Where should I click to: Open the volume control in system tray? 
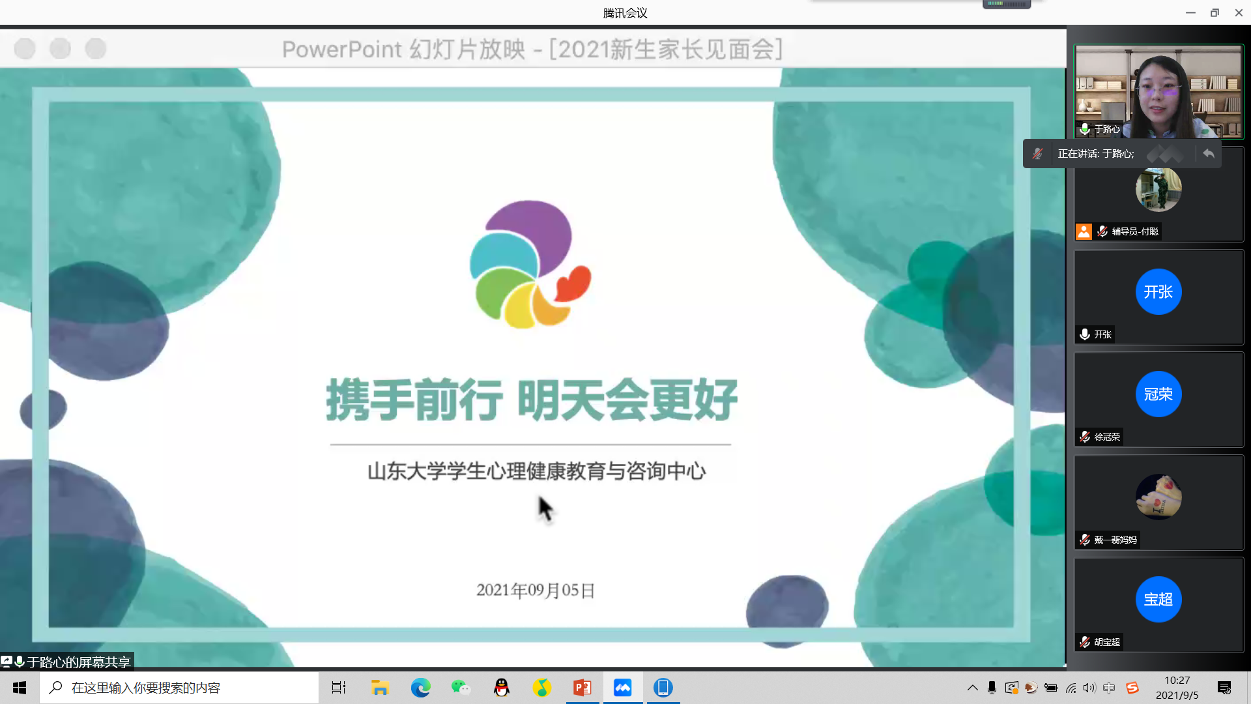pos(1089,688)
